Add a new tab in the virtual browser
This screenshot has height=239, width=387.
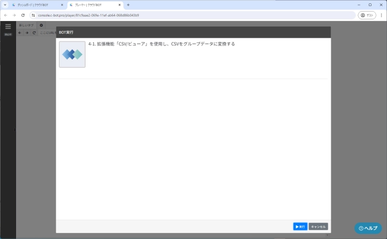41,25
